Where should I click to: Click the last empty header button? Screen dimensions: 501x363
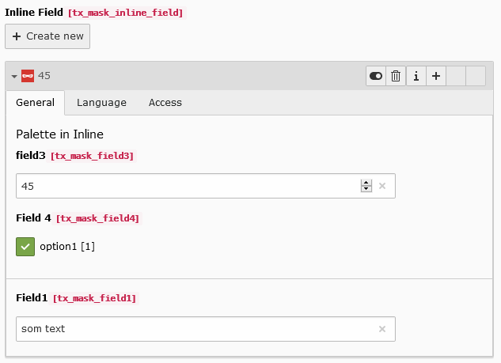[476, 76]
